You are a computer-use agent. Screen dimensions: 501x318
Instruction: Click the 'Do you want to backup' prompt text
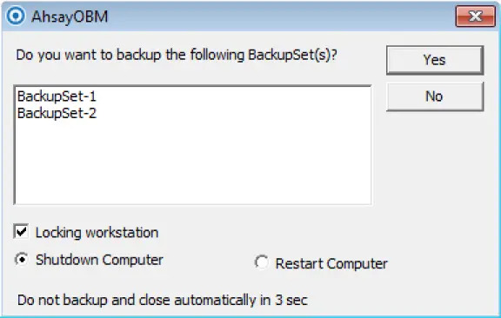click(177, 55)
